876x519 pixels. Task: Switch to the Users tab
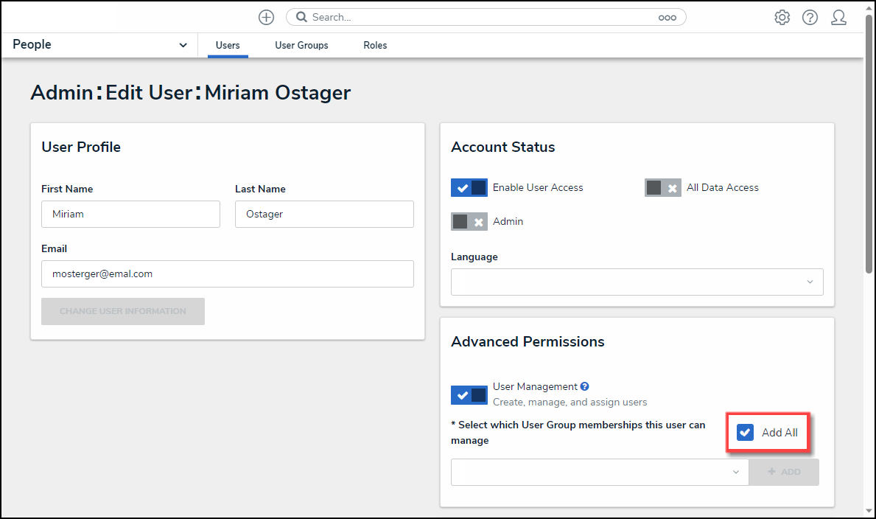click(x=228, y=45)
